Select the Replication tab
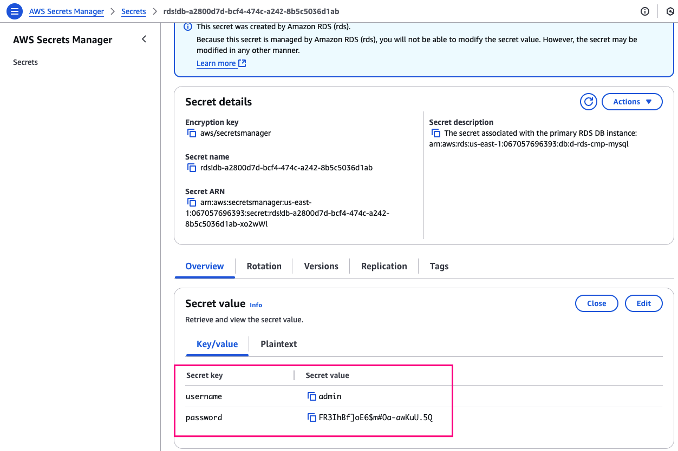Viewport: 678px width, 451px height. [x=384, y=266]
